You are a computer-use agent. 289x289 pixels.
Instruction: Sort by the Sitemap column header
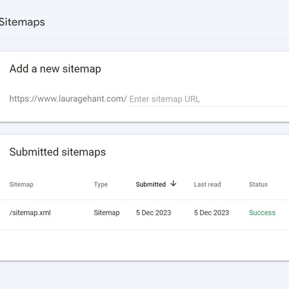[x=21, y=184]
